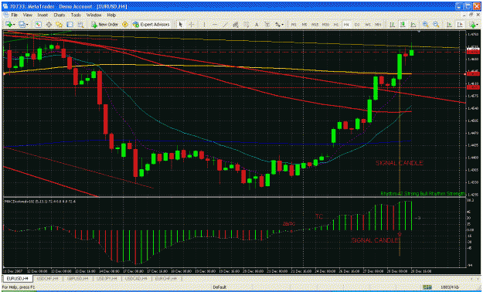The width and height of the screenshot is (483, 292).
Task: Select the EURUSD,H4 chart tab
Action: [18, 278]
